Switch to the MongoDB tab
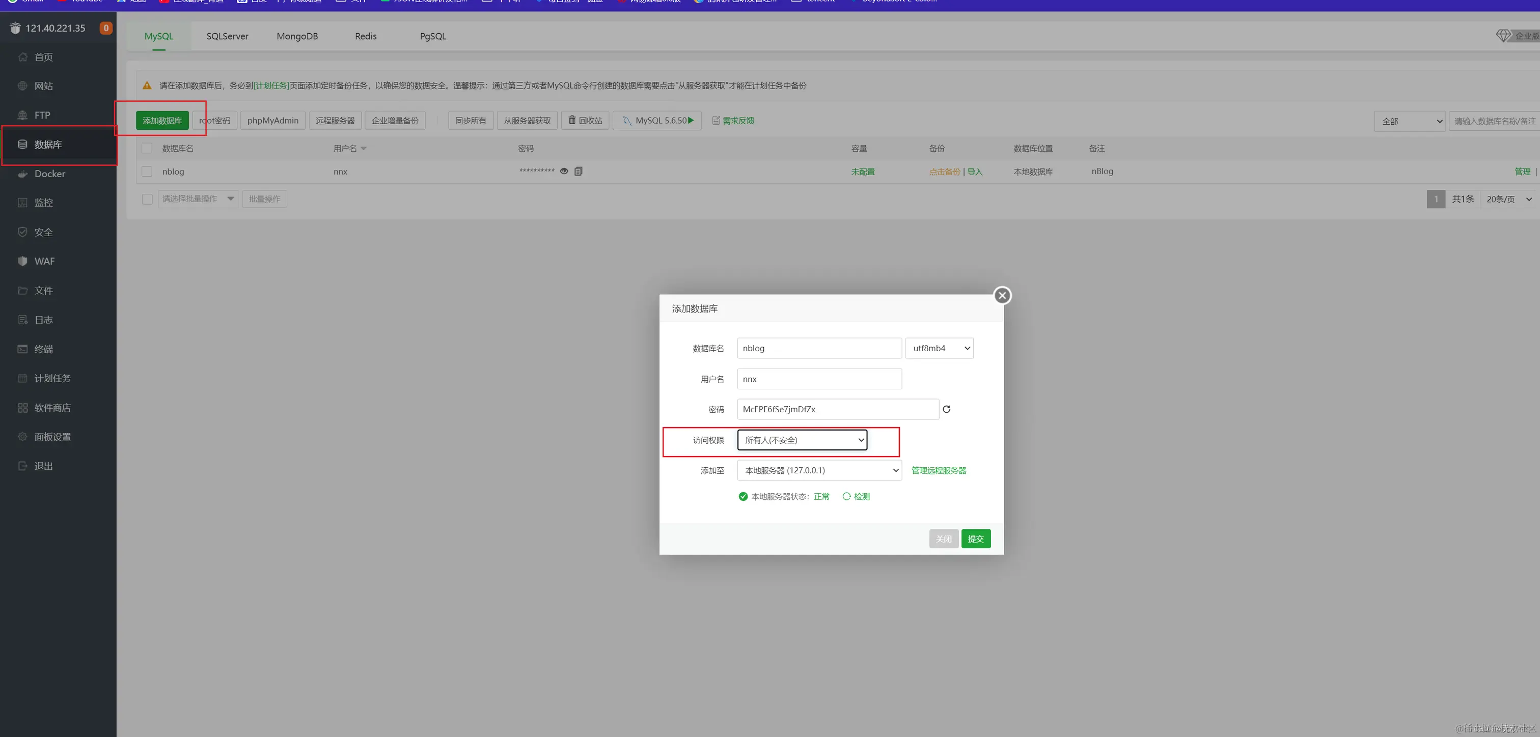This screenshot has height=737, width=1540. coord(297,37)
